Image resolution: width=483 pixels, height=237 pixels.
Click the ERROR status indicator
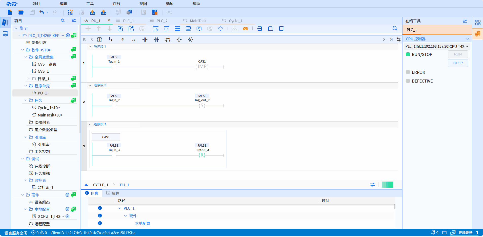click(x=408, y=72)
